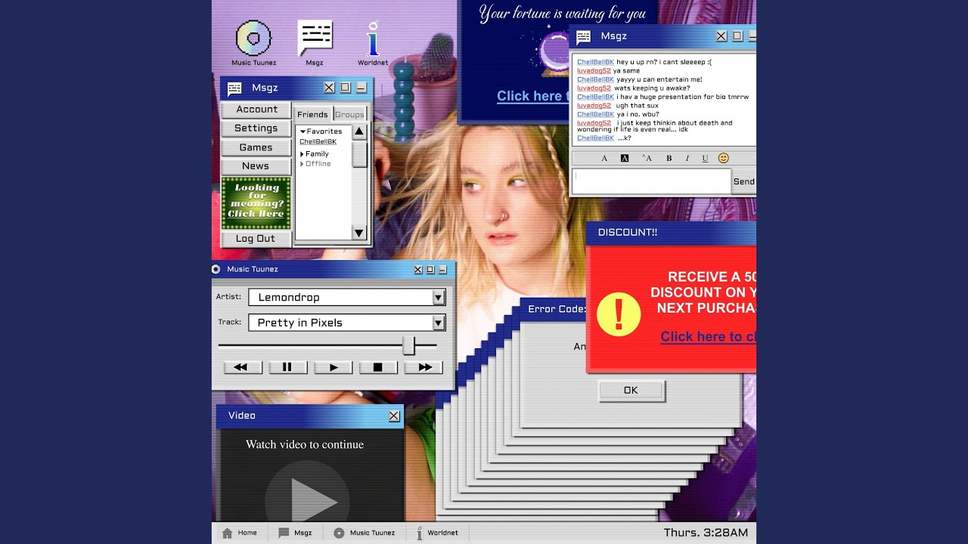This screenshot has width=968, height=544.
Task: Fast-forward the track in Music Tuunez
Action: (423, 367)
